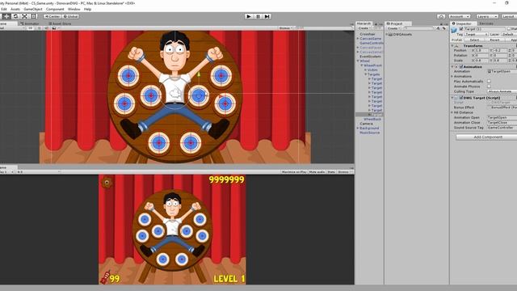Toggle Center pivot mode button
The image size is (517, 291).
[x=52, y=16]
